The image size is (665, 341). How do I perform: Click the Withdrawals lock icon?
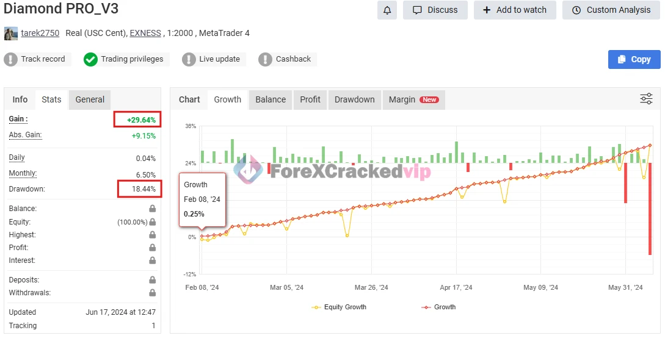(x=152, y=293)
